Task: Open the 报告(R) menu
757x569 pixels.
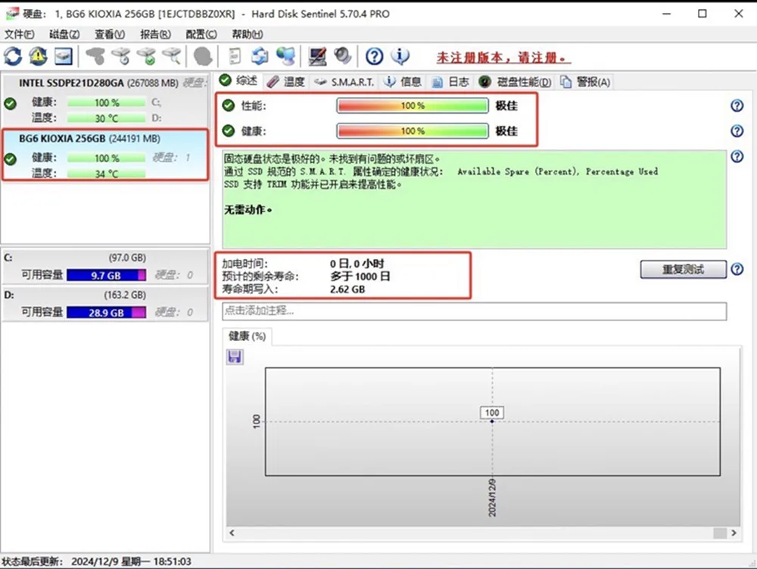Action: click(155, 34)
